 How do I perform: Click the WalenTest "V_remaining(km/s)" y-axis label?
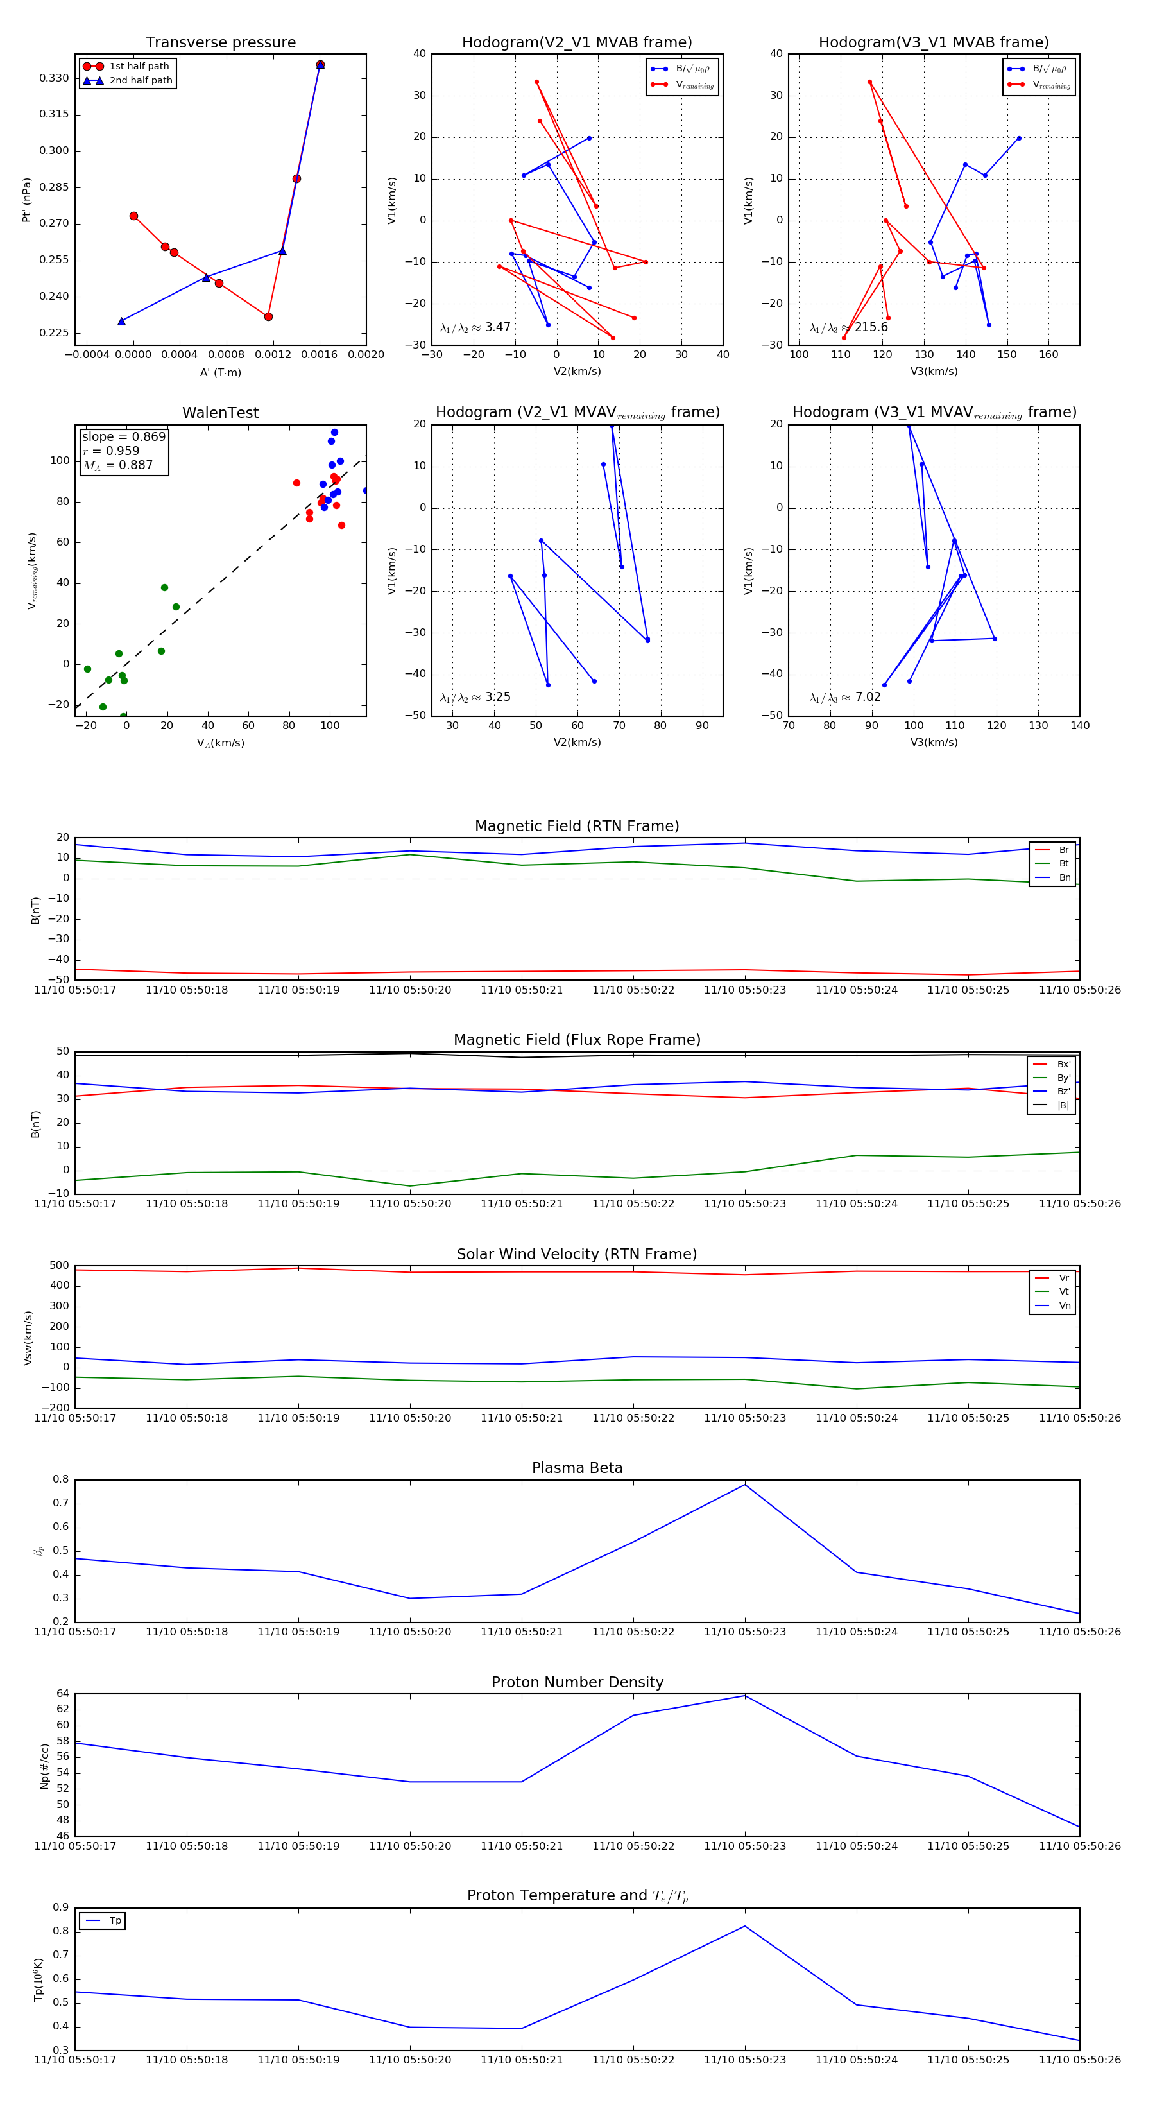click(32, 571)
